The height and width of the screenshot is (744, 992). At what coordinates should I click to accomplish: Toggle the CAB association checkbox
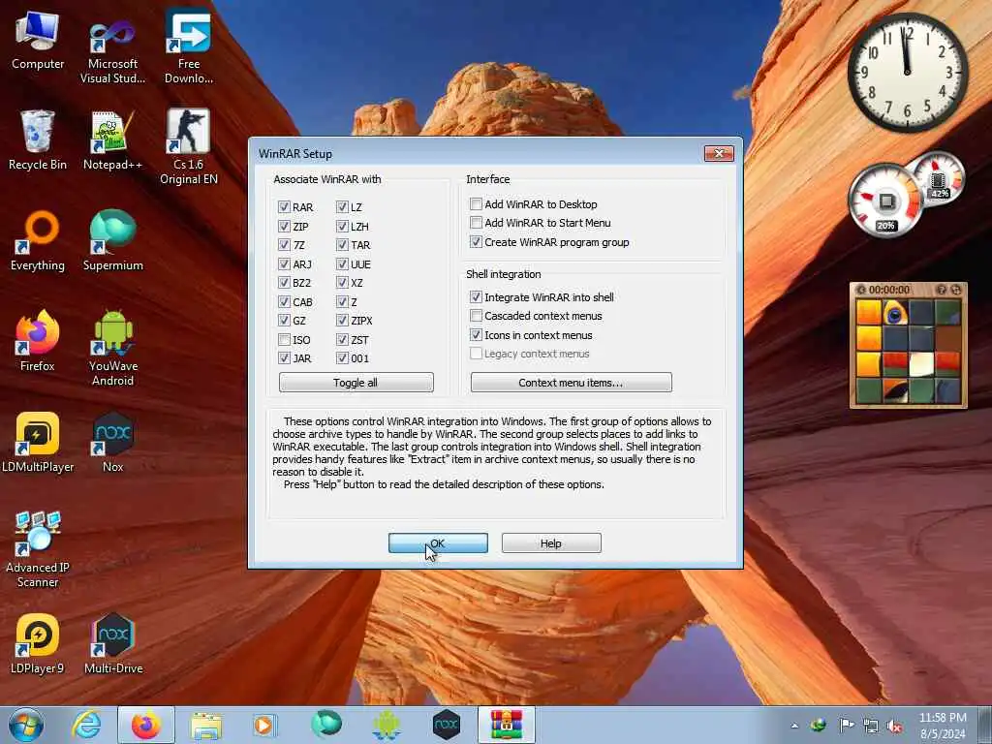click(x=284, y=302)
